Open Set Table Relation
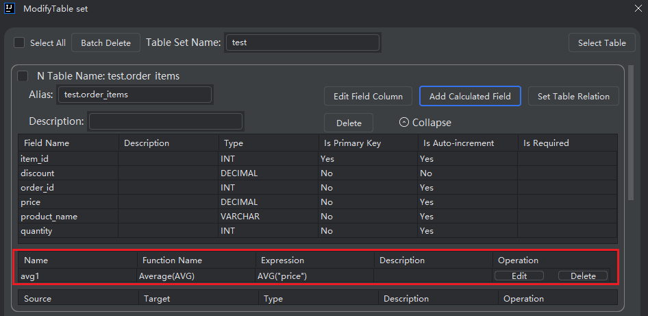The image size is (648, 316). coord(573,96)
